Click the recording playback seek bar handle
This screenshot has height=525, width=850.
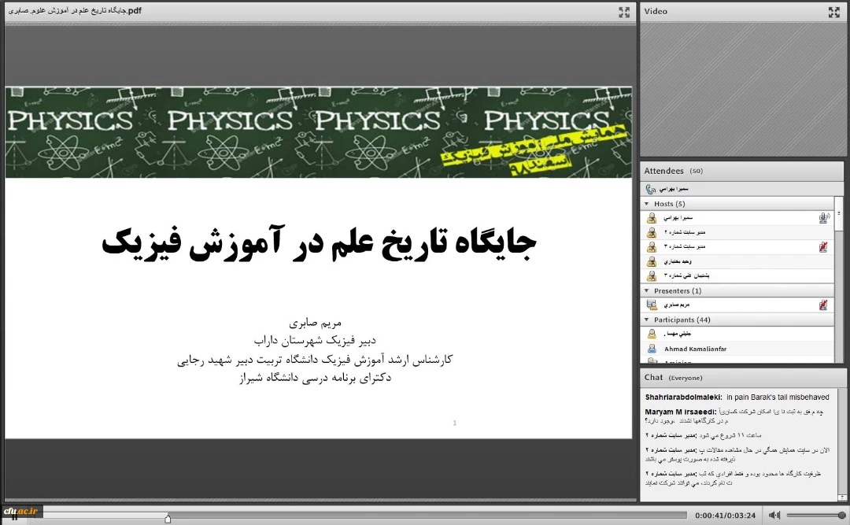(x=168, y=518)
